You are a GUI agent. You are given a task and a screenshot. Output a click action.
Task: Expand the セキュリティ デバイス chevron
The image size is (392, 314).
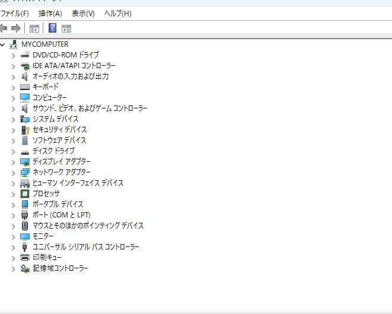[14, 130]
